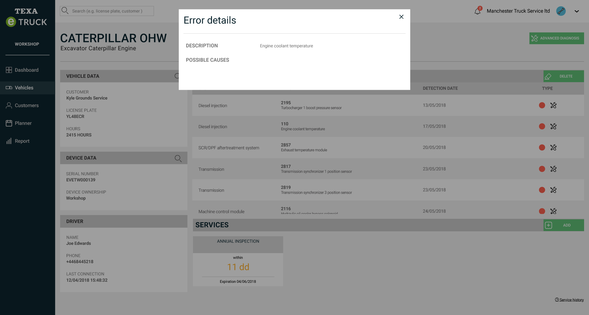The width and height of the screenshot is (589, 315).
Task: Click diagnosis tool icon for error 2817
Action: coord(553,169)
